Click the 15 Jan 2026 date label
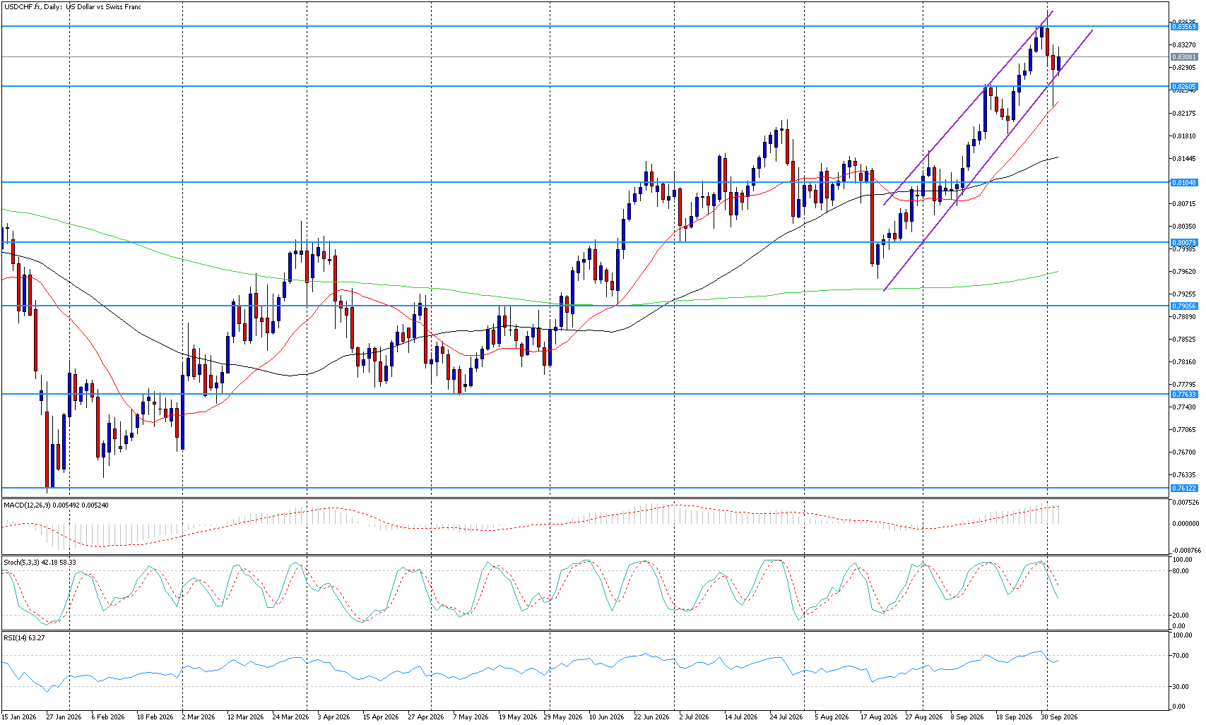The width and height of the screenshot is (1206, 725). (19, 717)
